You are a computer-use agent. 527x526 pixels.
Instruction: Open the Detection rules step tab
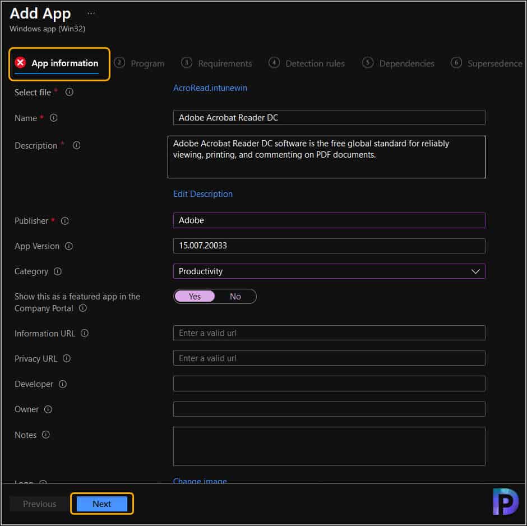(x=307, y=63)
